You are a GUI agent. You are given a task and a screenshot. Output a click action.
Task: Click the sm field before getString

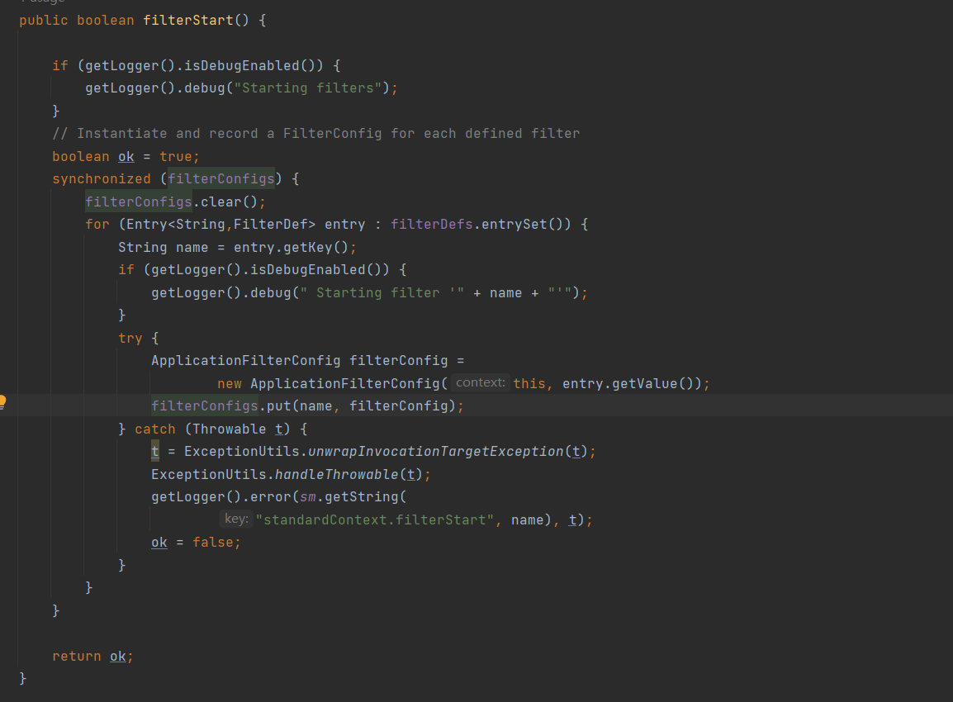(307, 497)
